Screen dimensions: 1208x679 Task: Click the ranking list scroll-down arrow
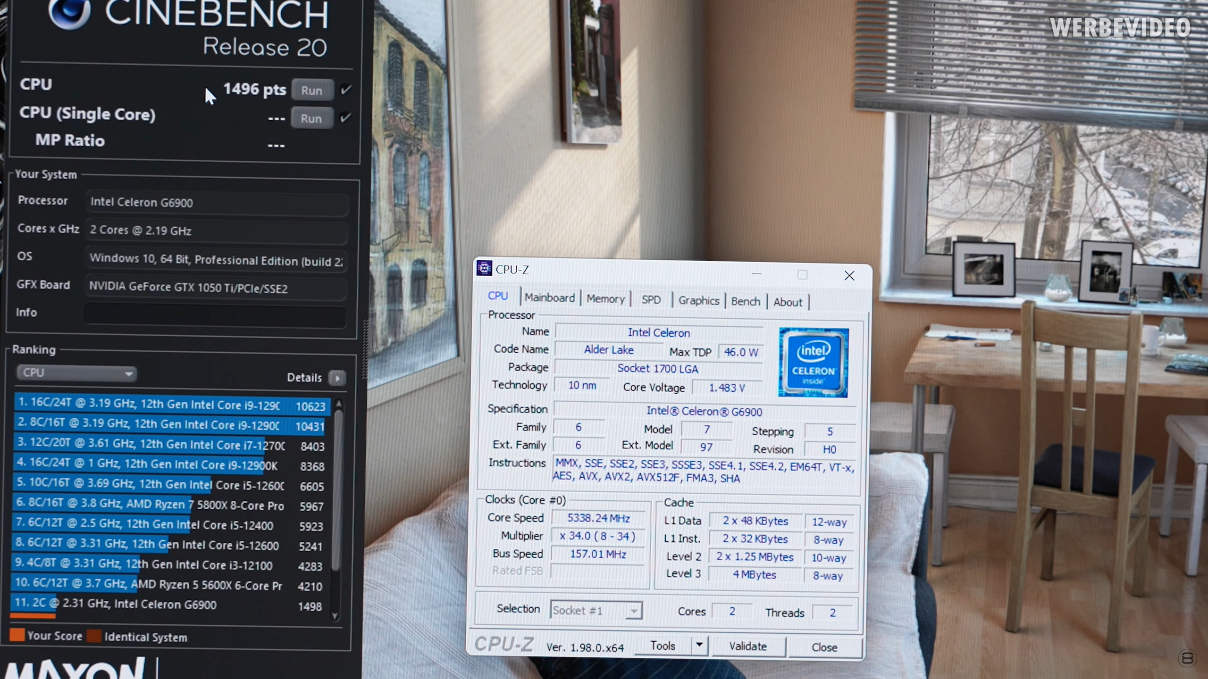[335, 616]
